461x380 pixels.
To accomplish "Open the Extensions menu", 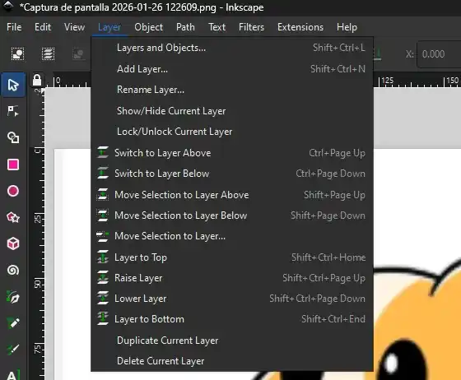I will point(300,27).
